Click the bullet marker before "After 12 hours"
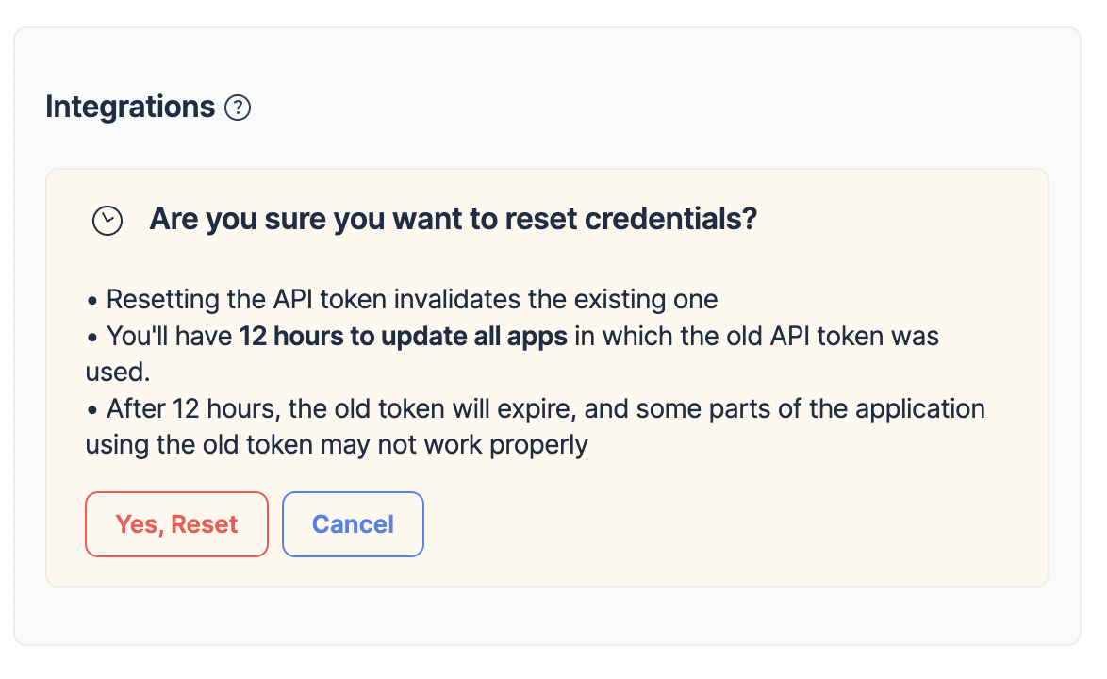 92,409
